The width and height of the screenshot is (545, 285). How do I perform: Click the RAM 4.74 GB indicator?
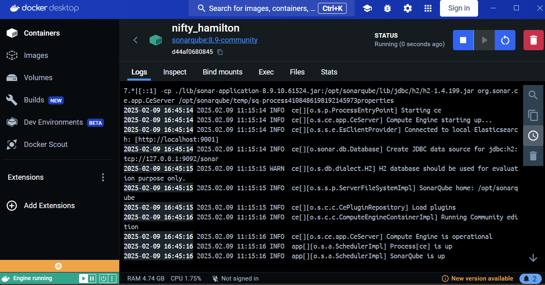(146, 279)
